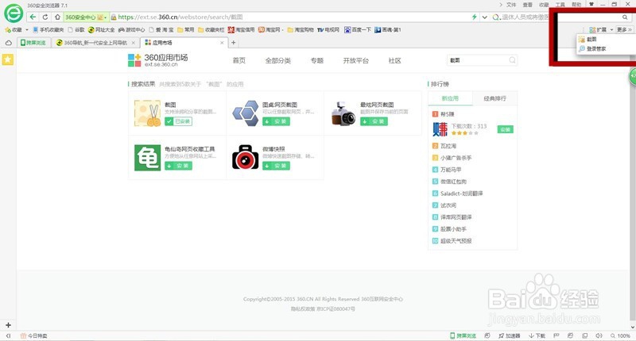This screenshot has width=636, height=341.
Task: Open the 扩展 extensions dropdown
Action: click(601, 29)
